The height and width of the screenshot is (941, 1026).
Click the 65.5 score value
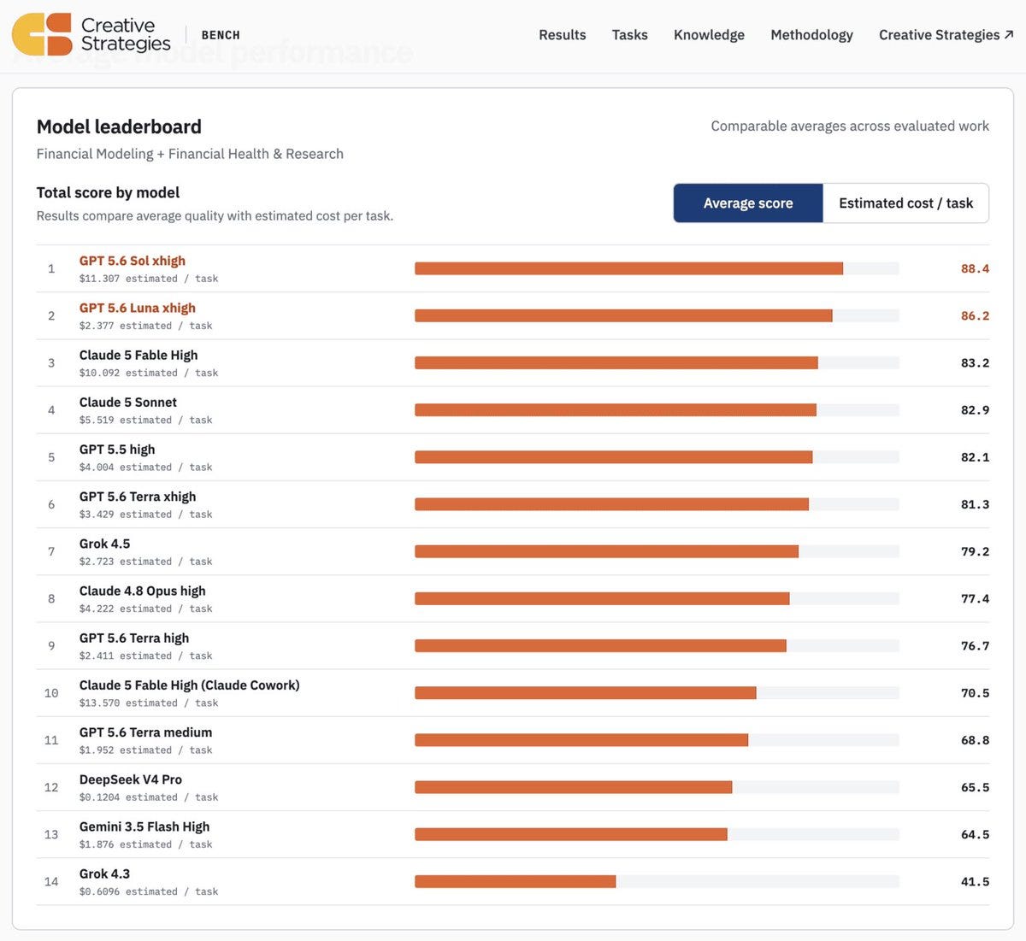[975, 787]
